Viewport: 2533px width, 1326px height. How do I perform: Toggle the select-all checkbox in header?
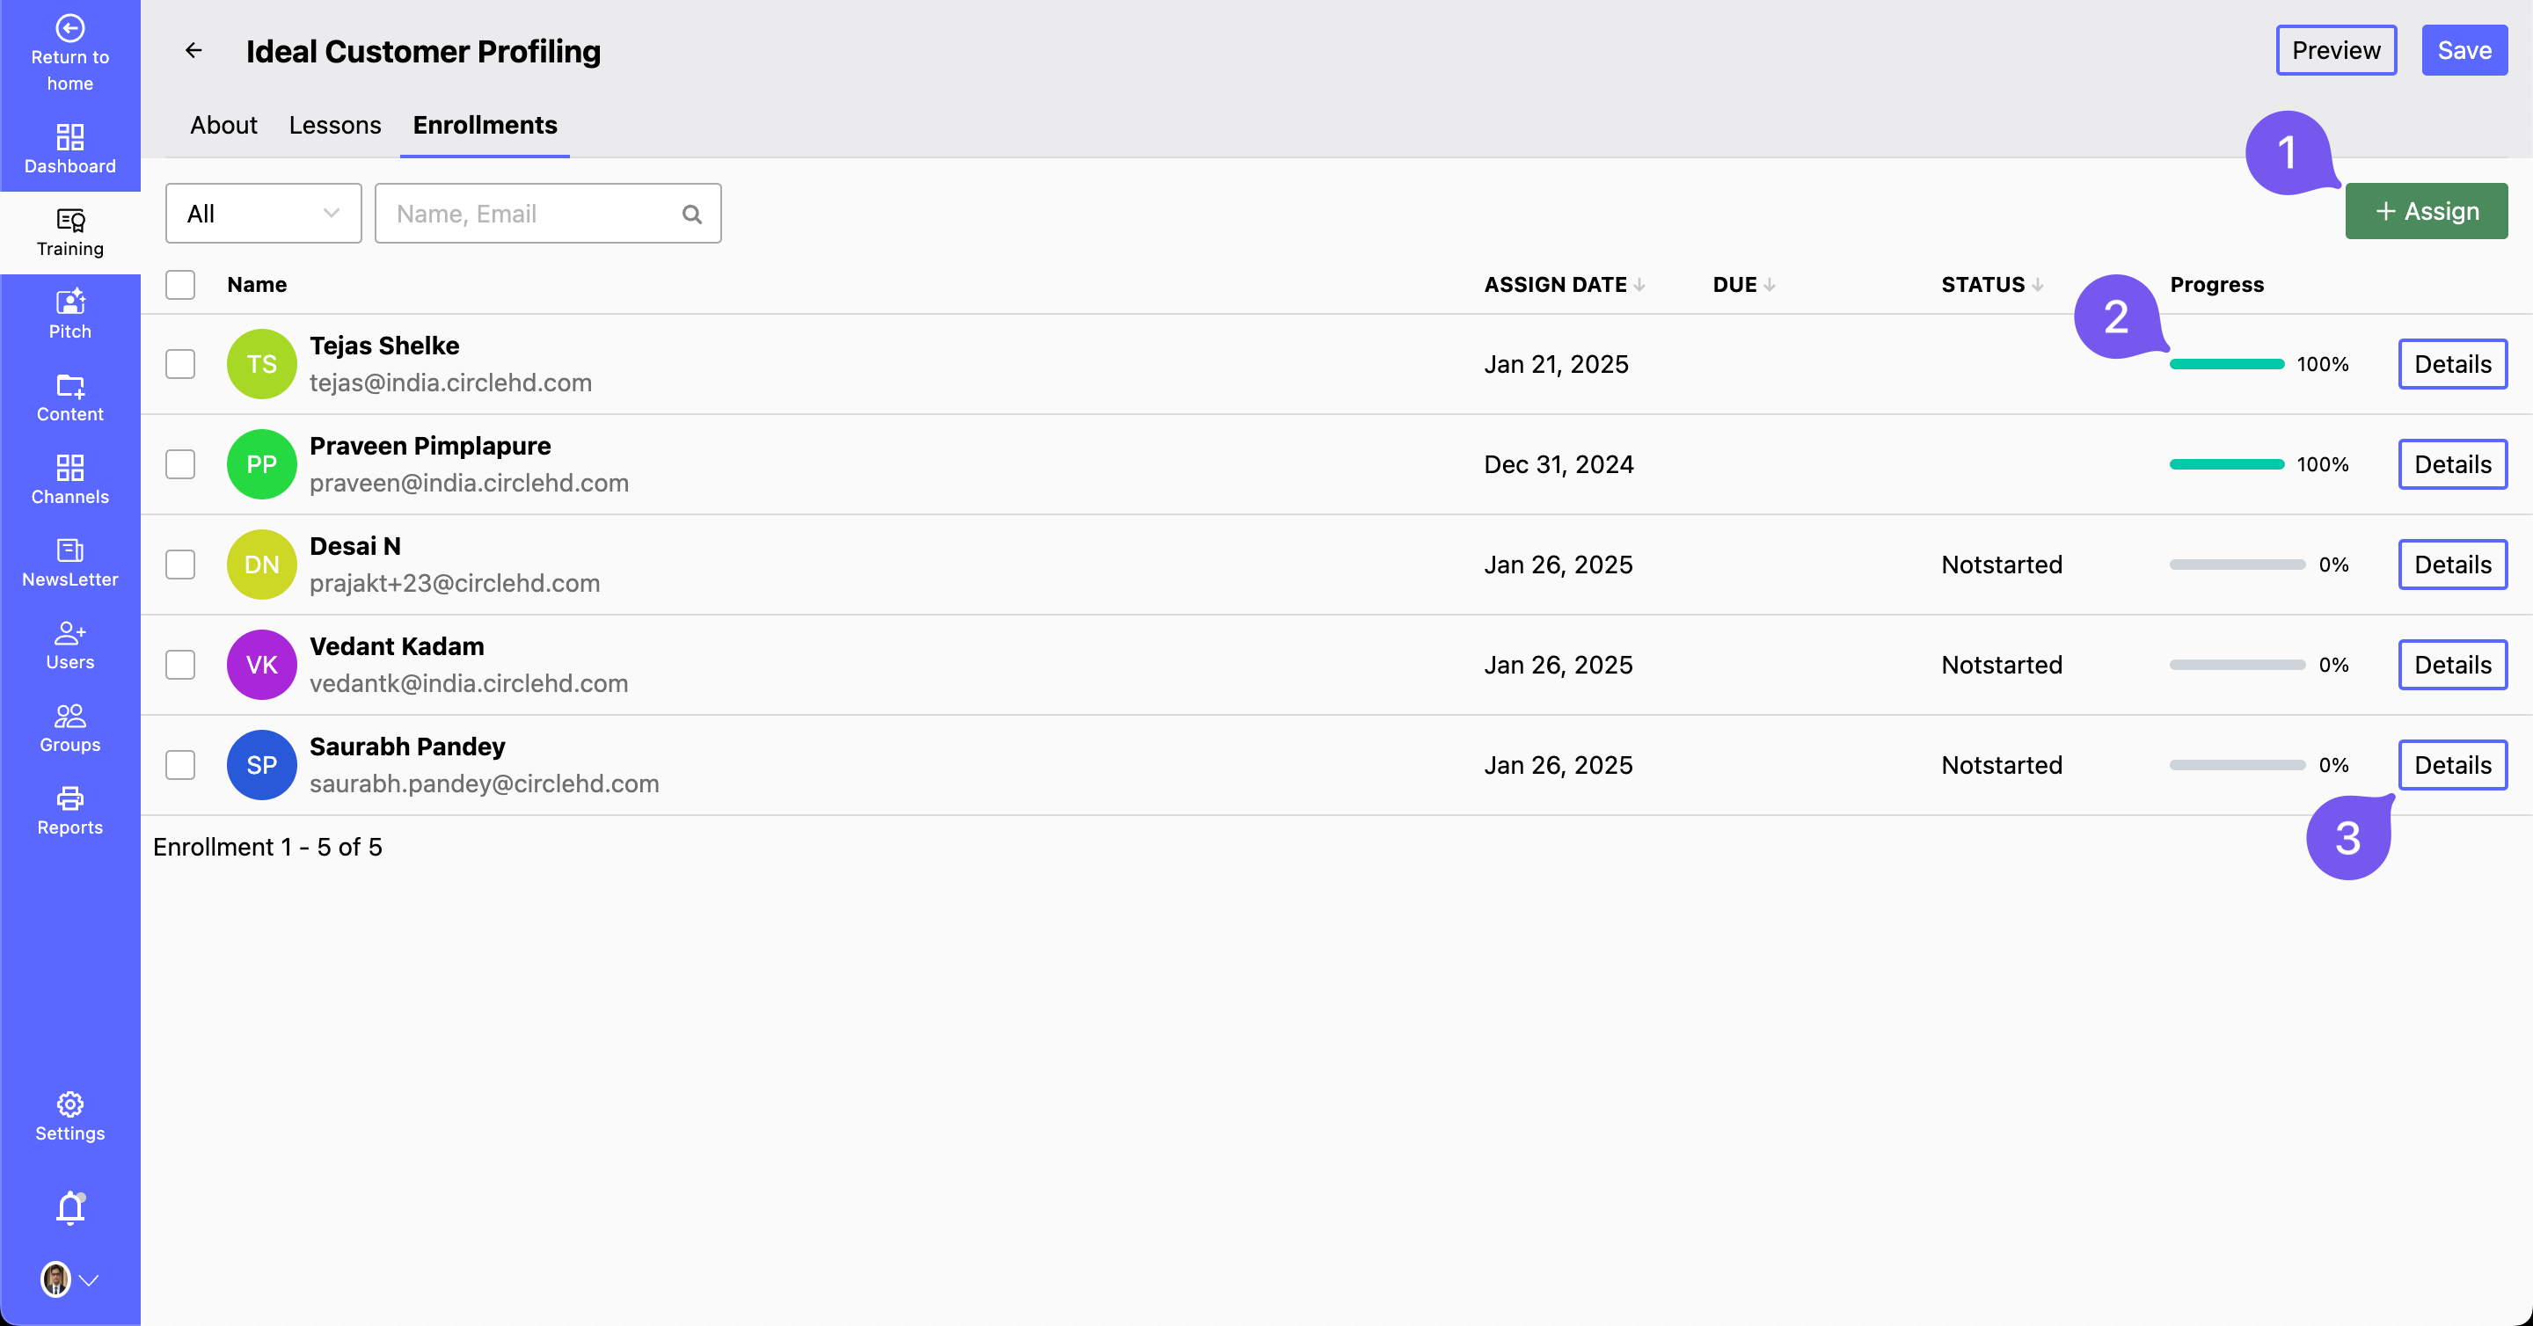[x=180, y=284]
